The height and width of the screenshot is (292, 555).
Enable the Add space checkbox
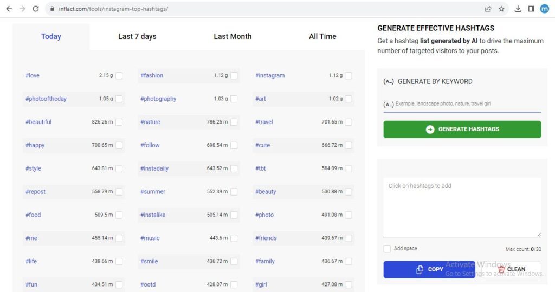tap(387, 249)
